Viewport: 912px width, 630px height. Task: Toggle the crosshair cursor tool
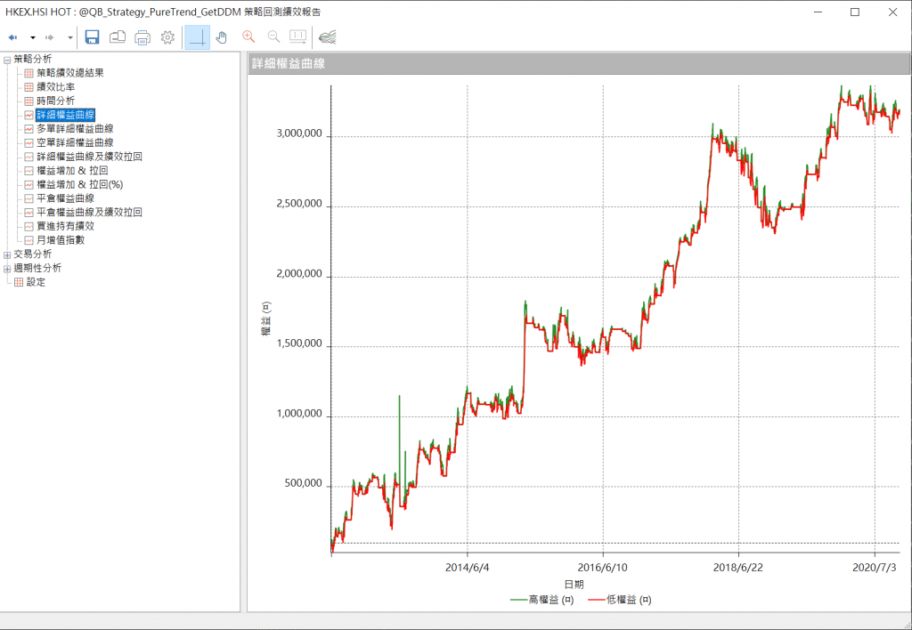(197, 37)
